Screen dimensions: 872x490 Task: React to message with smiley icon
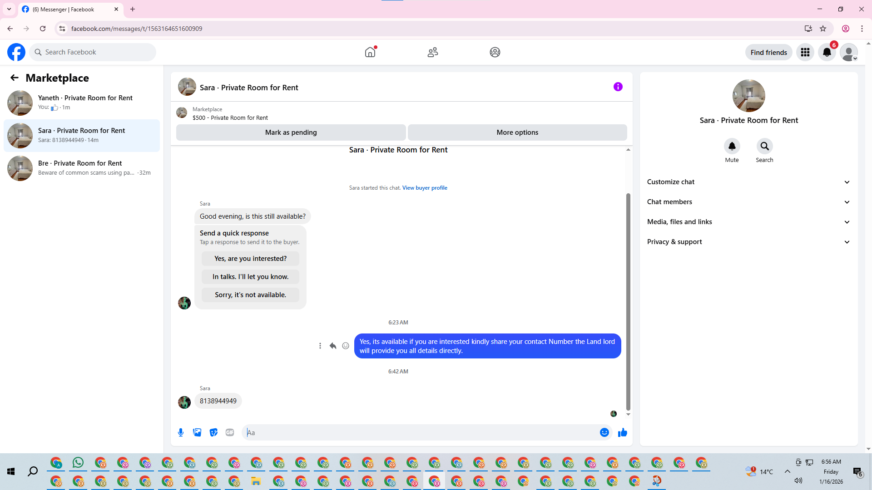pyautogui.click(x=346, y=346)
